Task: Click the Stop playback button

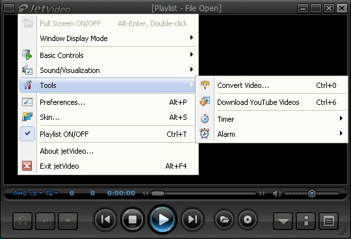Action: (133, 219)
